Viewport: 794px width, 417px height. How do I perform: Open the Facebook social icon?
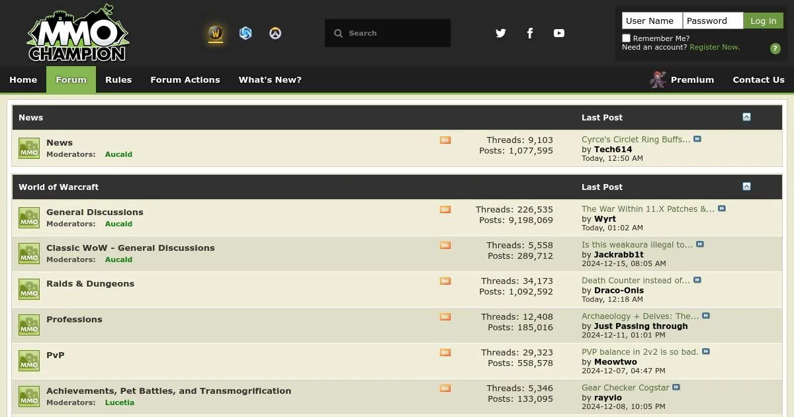click(x=530, y=33)
